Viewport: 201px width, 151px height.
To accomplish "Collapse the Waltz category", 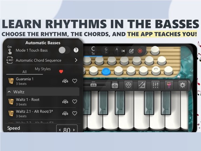I will click(x=43, y=92).
